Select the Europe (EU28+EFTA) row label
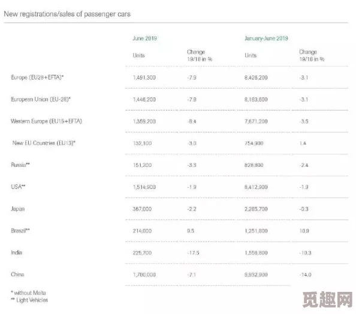This screenshot has width=356, height=314. tap(37, 78)
